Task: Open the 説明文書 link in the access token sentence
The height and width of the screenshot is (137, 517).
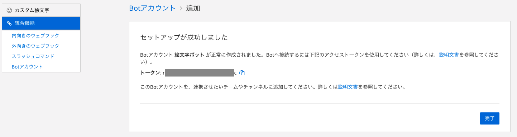Action: 449,55
